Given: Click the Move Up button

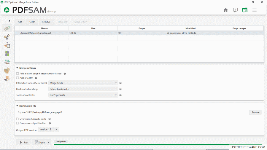Looking at the screenshot, I should pos(62,22).
